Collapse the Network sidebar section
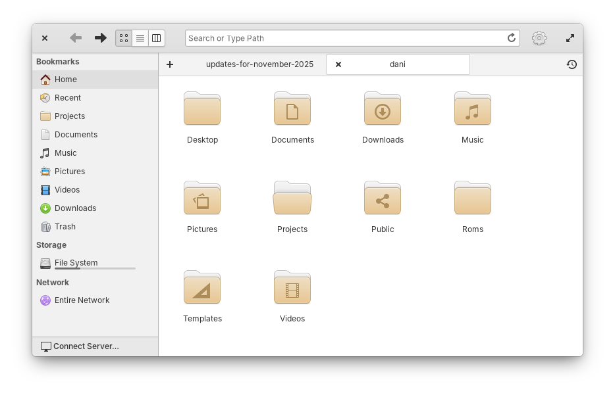 [53, 282]
